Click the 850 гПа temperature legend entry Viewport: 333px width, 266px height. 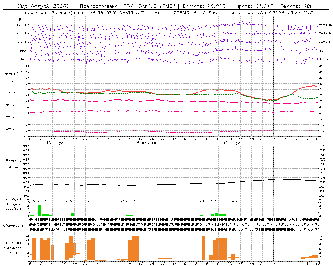(x=12, y=105)
